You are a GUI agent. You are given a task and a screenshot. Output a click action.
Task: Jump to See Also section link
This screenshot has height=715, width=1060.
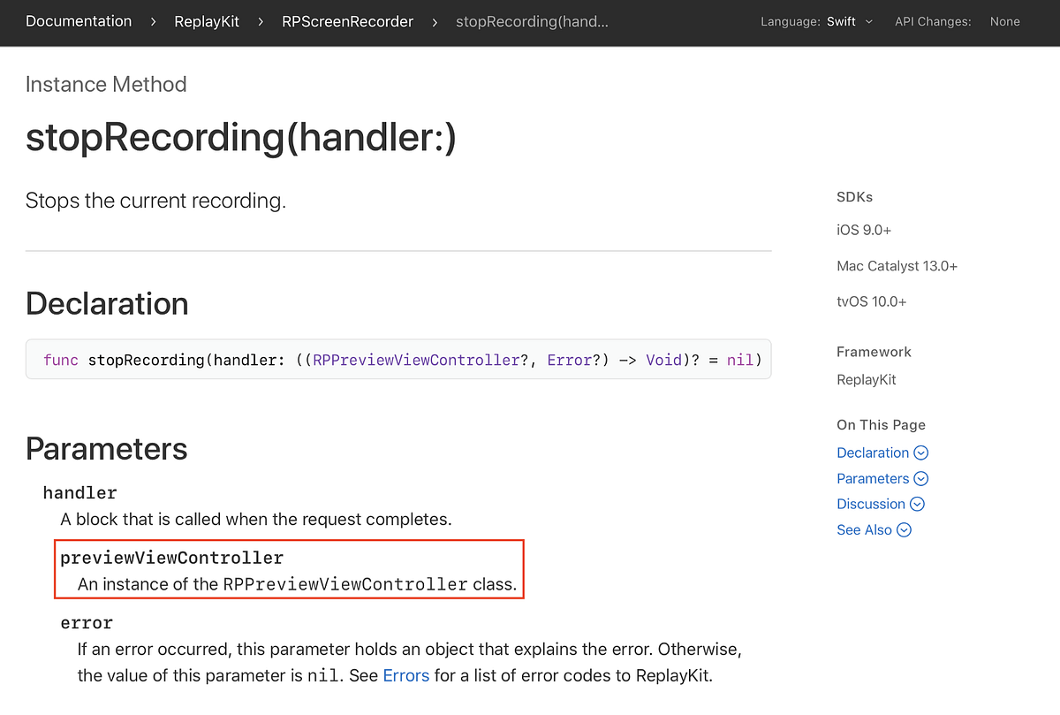864,530
